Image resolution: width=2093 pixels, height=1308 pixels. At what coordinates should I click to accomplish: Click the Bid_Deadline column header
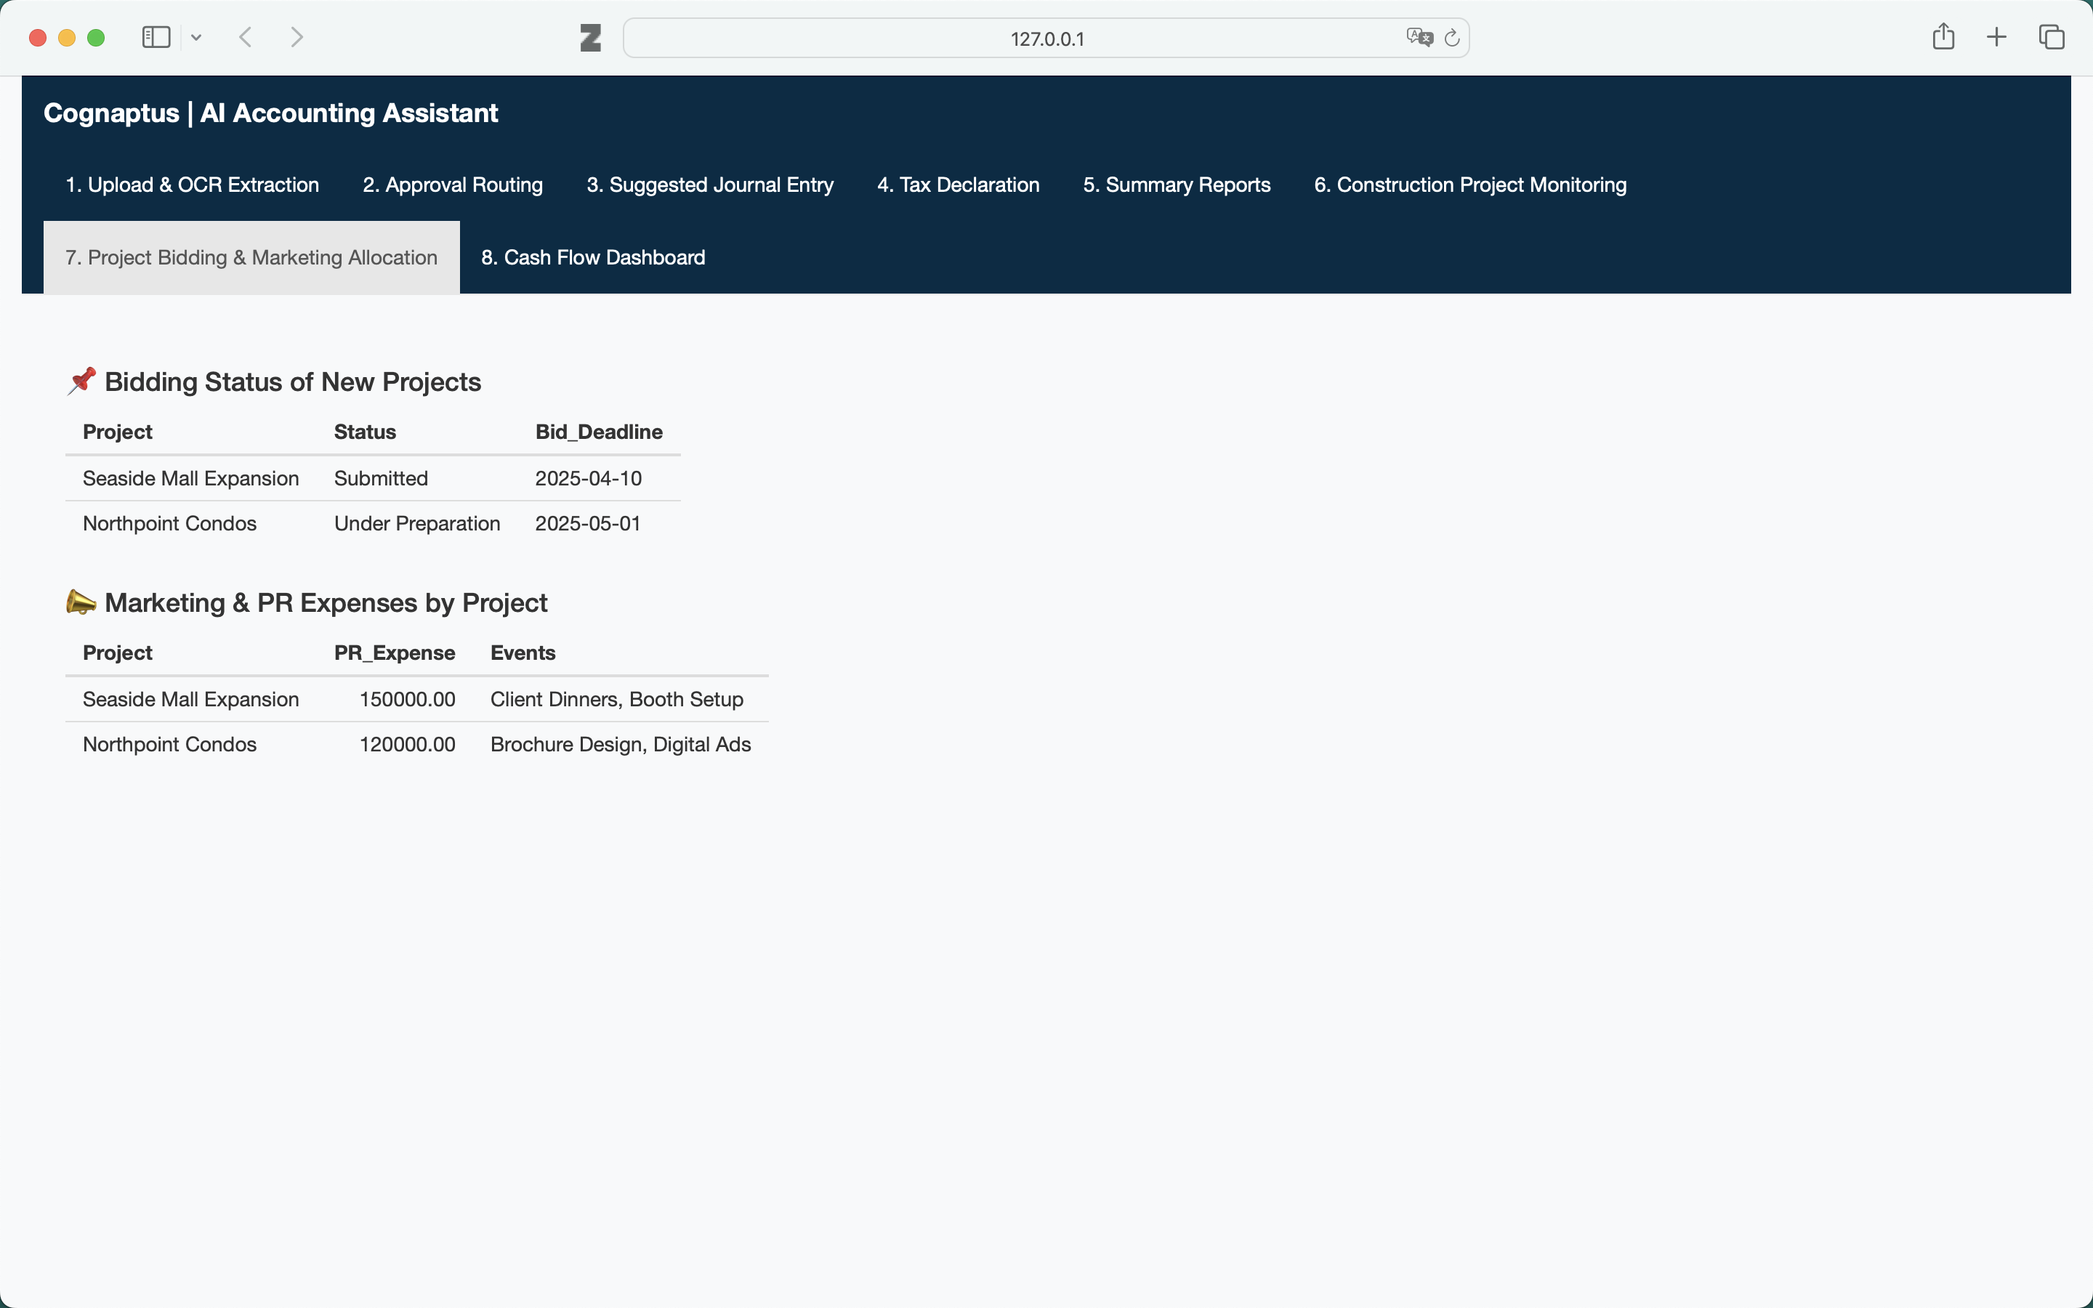[x=599, y=432]
